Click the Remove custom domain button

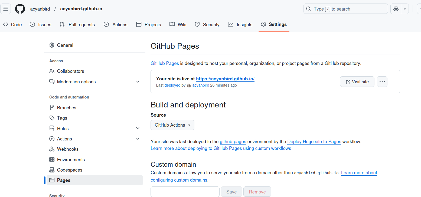coord(257,192)
